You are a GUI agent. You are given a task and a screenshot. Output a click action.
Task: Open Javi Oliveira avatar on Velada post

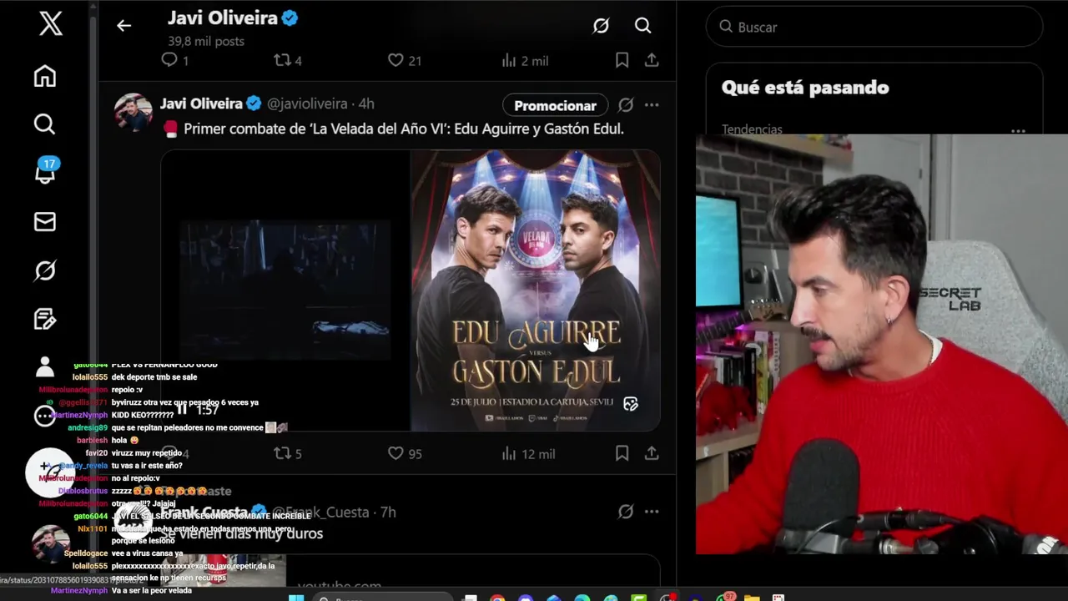click(133, 112)
